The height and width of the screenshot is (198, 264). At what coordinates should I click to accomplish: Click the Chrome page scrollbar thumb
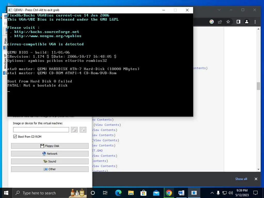(x=258, y=86)
